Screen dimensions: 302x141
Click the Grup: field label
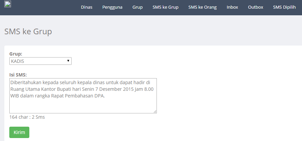(x=16, y=54)
